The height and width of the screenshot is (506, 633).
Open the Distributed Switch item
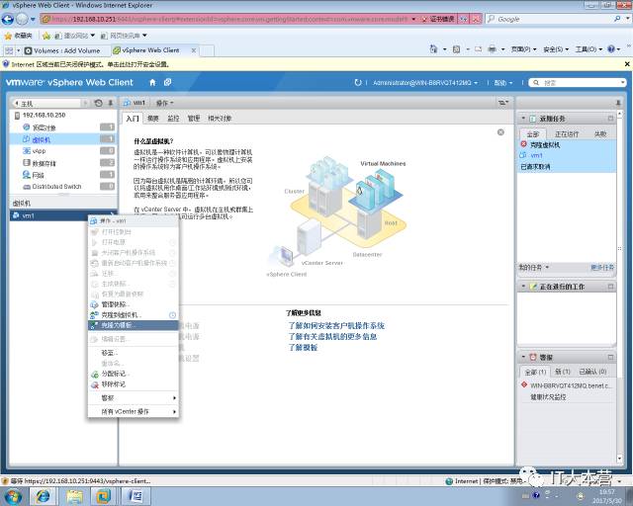coord(56,187)
